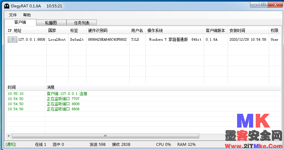Click the 操作系统 column header

[155, 30]
